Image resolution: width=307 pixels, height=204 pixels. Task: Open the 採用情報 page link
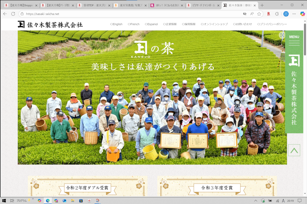click(x=189, y=24)
